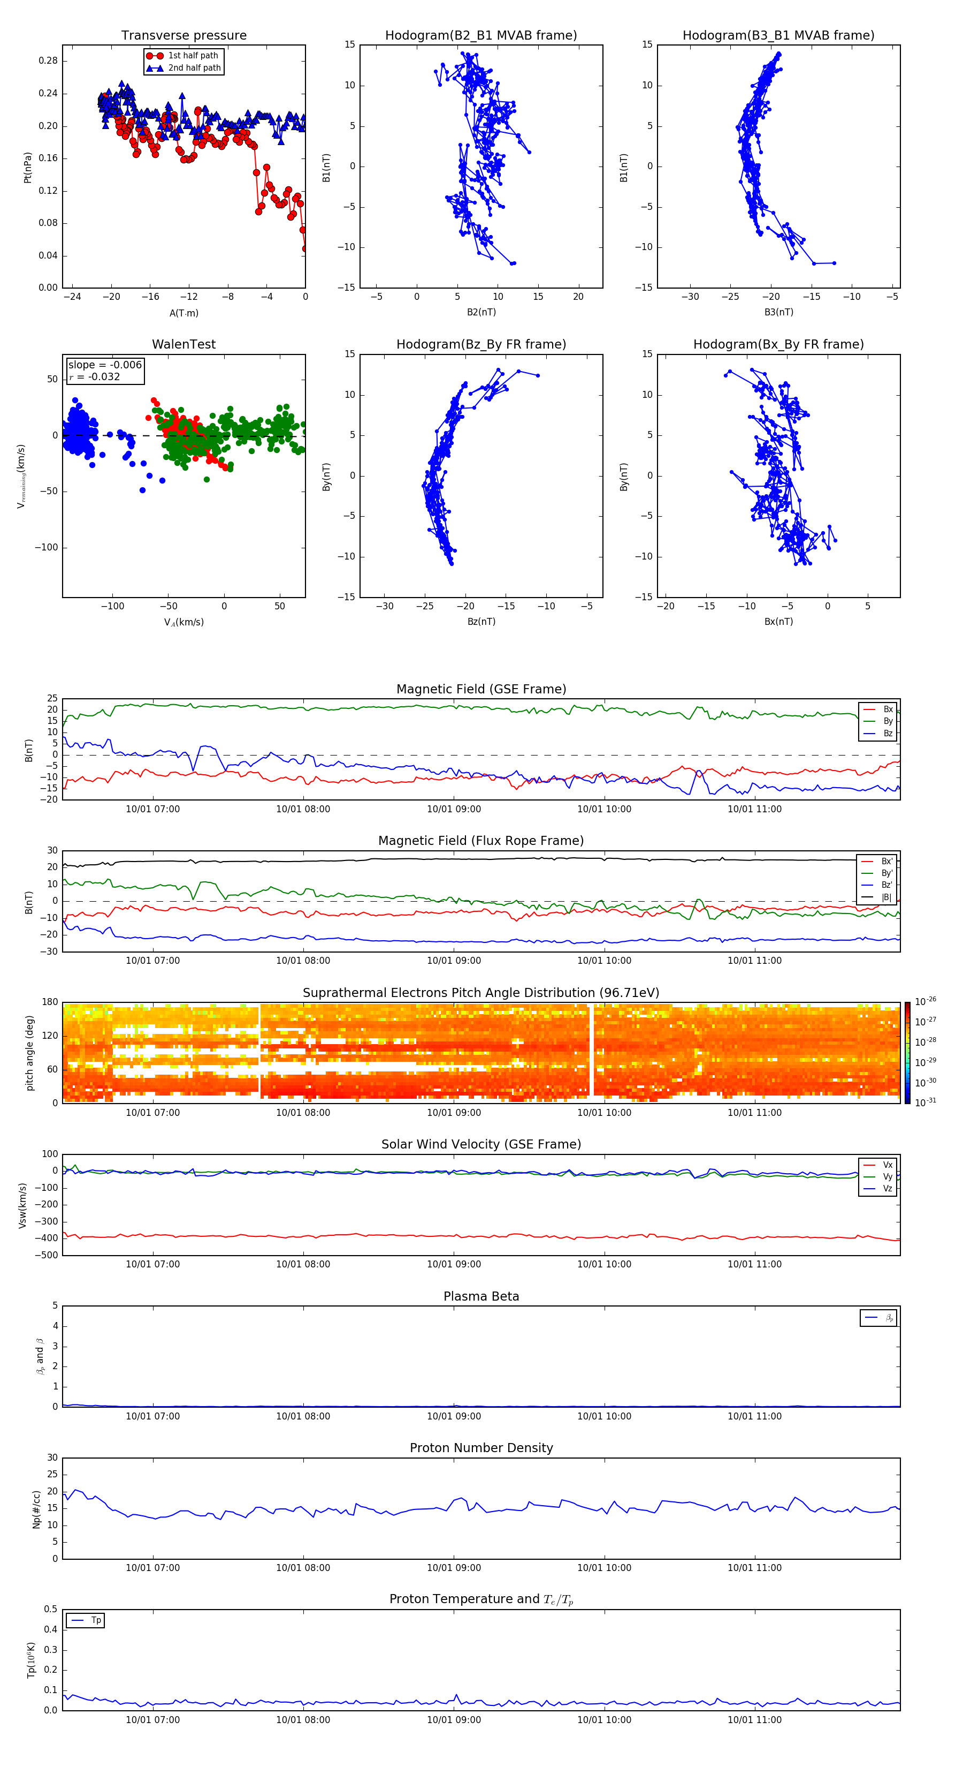The width and height of the screenshot is (963, 1767).
Task: Click the 'Solar Wind Velocity (GSE Frame)' title
Action: tap(481, 1144)
